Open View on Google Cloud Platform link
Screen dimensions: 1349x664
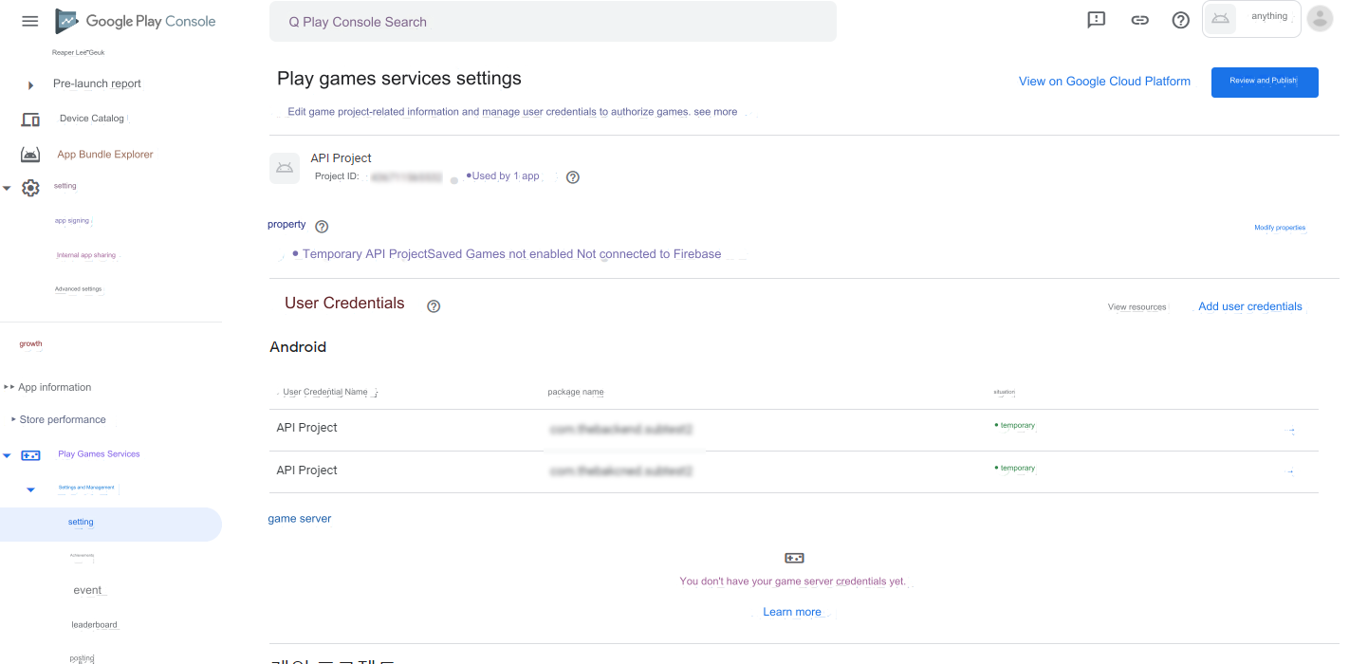pyautogui.click(x=1104, y=82)
